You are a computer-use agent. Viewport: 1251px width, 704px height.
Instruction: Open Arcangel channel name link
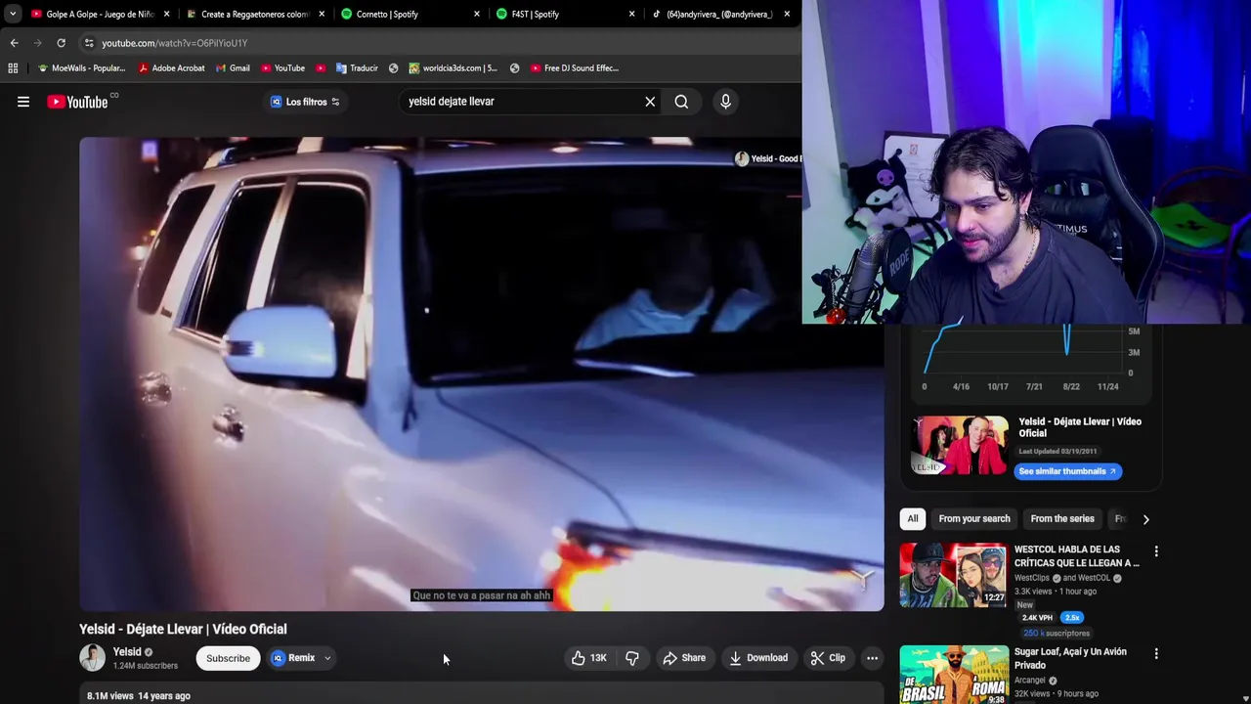tap(1030, 681)
